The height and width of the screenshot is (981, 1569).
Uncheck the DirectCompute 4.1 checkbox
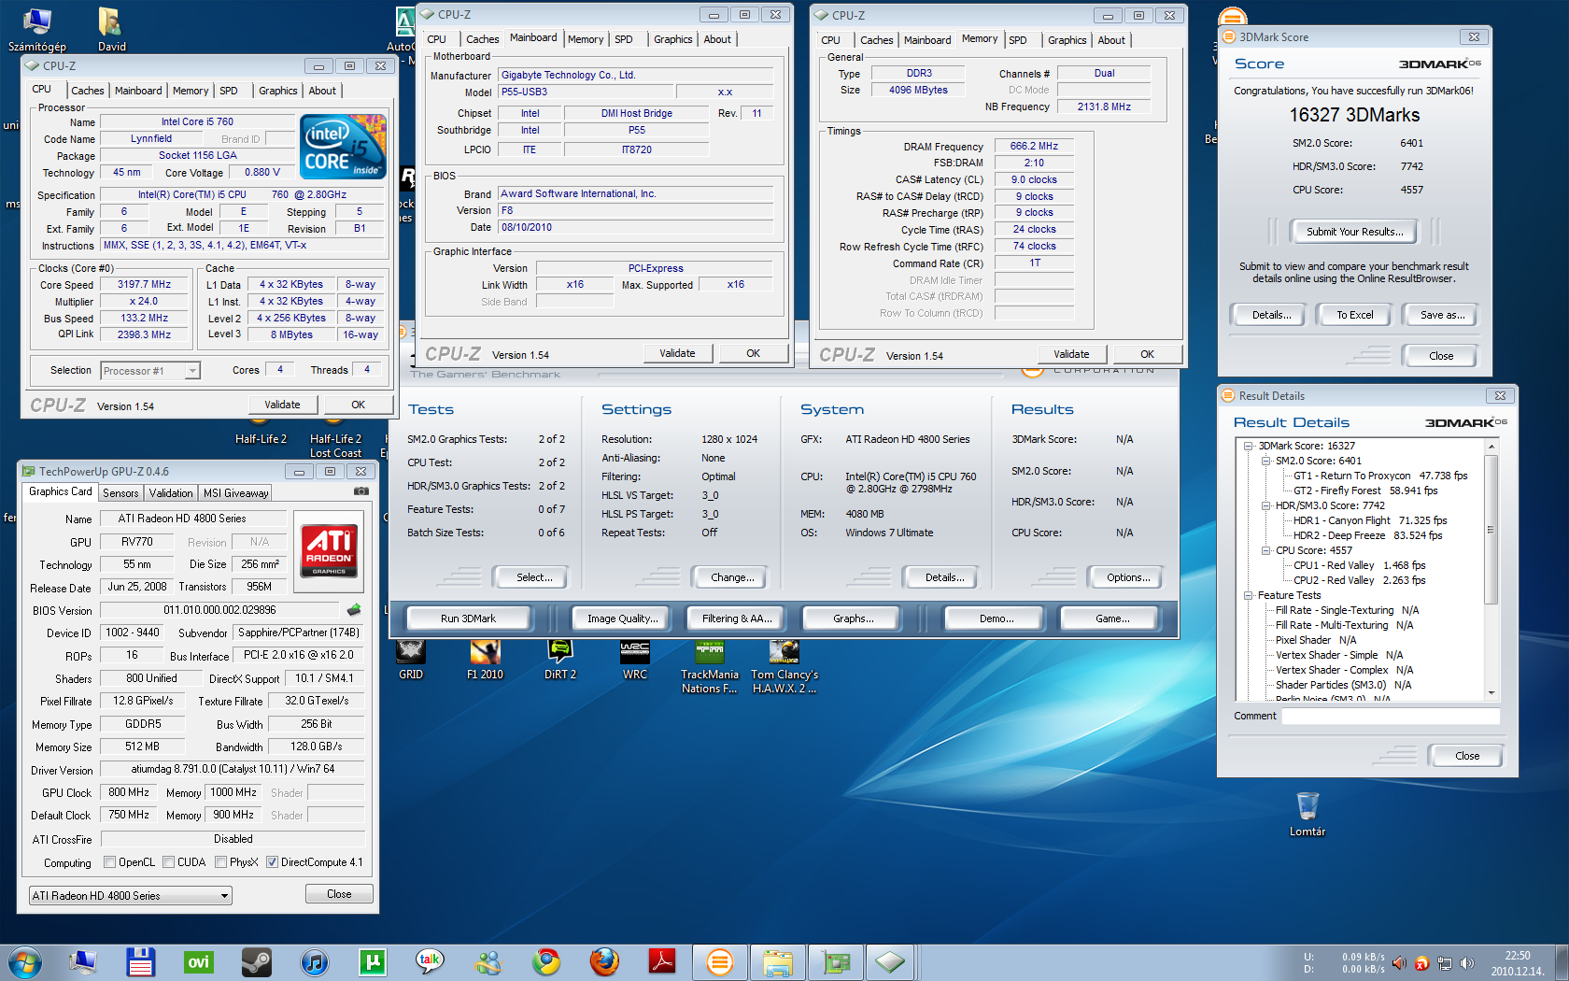tap(272, 862)
